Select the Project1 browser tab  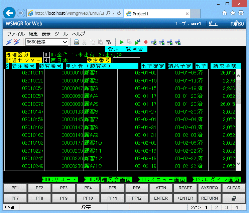click(x=157, y=14)
